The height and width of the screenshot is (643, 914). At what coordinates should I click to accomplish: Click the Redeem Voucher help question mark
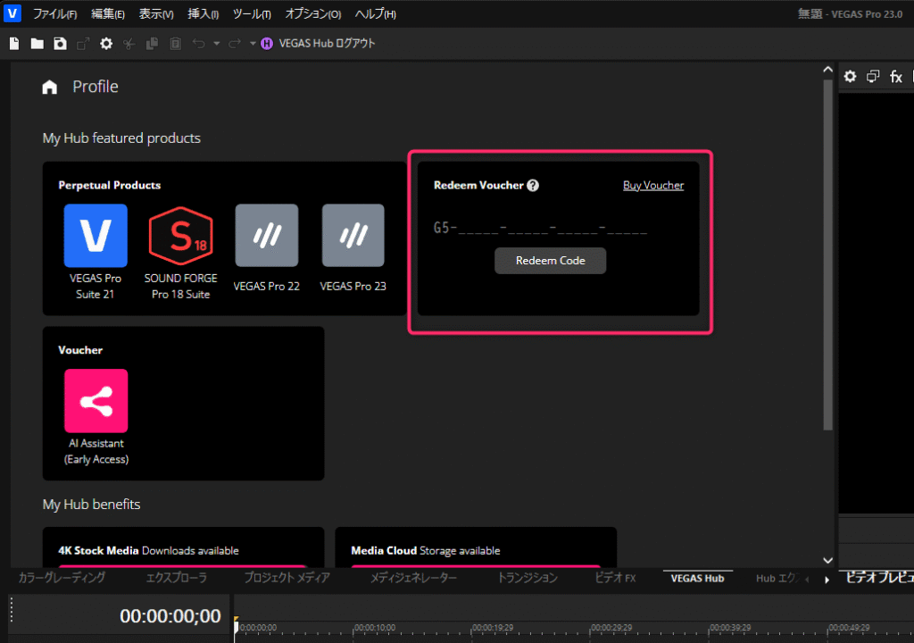[533, 186]
